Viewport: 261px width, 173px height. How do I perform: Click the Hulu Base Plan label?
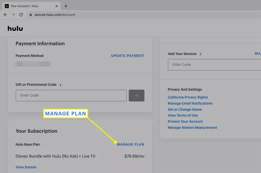click(x=27, y=144)
